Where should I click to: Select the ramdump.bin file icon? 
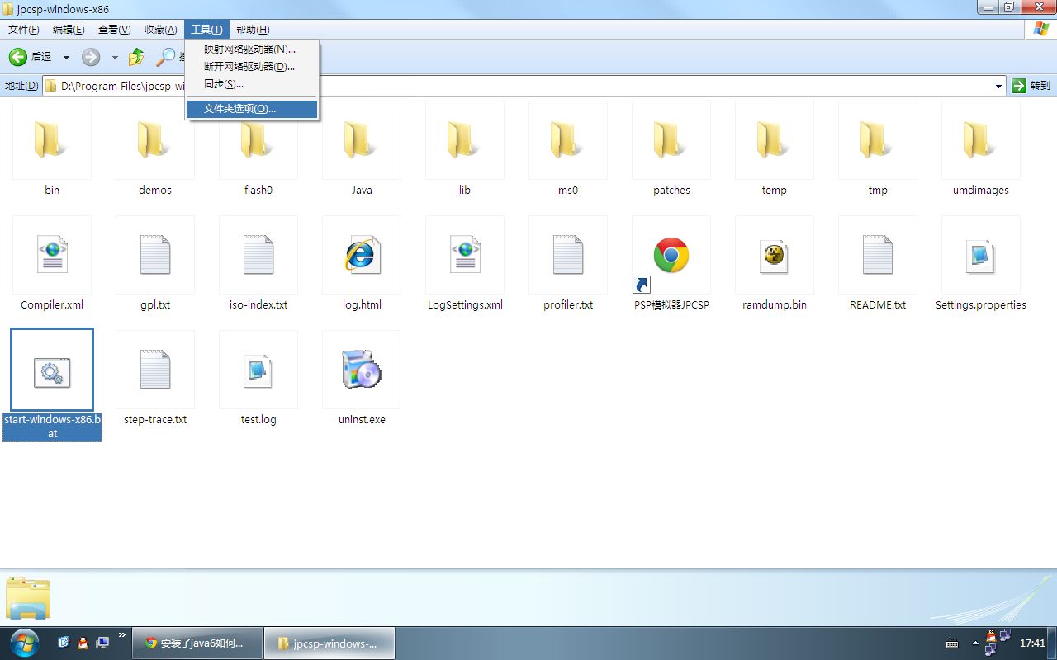click(775, 255)
